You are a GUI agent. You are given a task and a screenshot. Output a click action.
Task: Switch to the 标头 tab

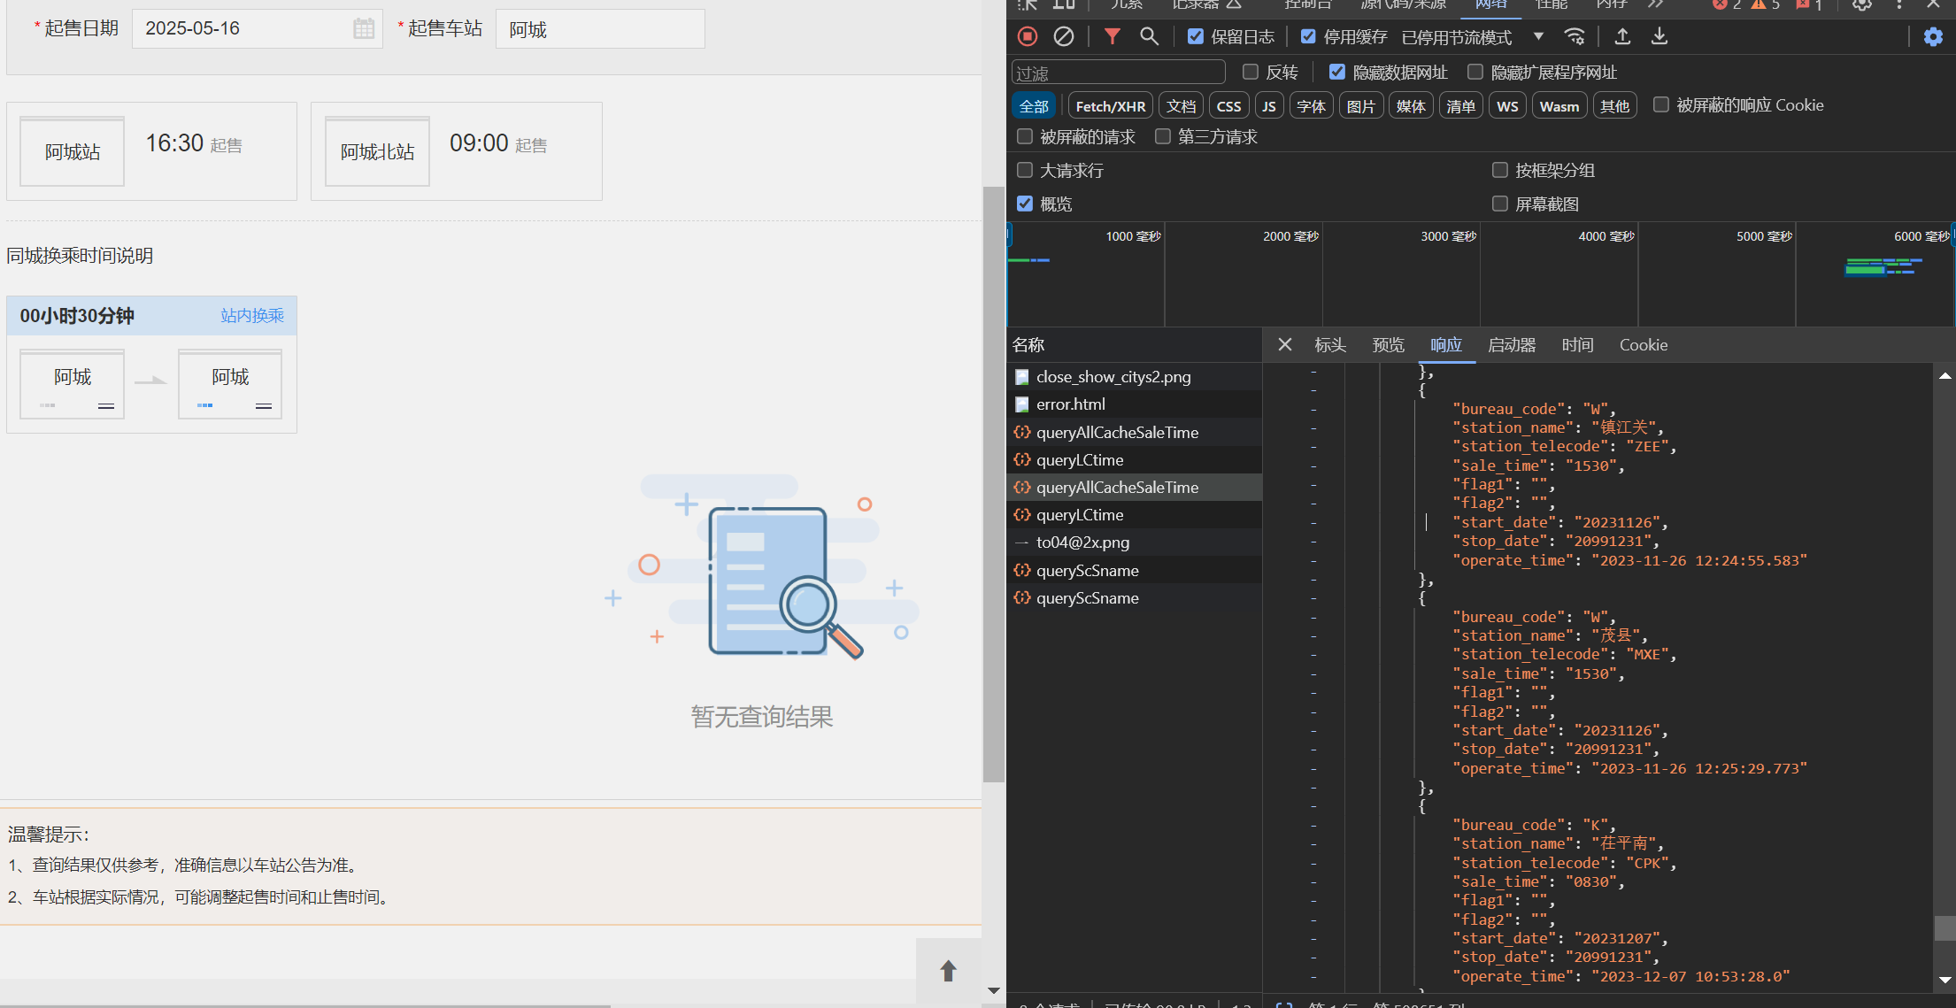(x=1330, y=345)
